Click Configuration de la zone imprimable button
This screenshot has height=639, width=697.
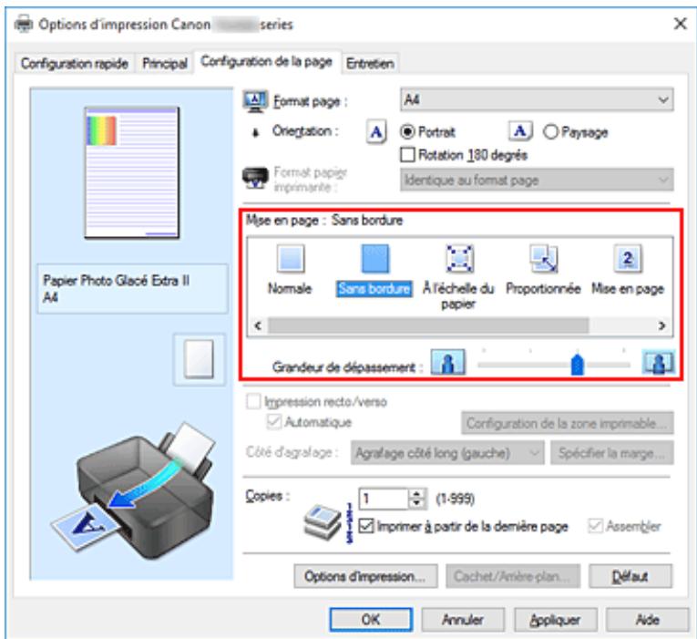[x=568, y=423]
